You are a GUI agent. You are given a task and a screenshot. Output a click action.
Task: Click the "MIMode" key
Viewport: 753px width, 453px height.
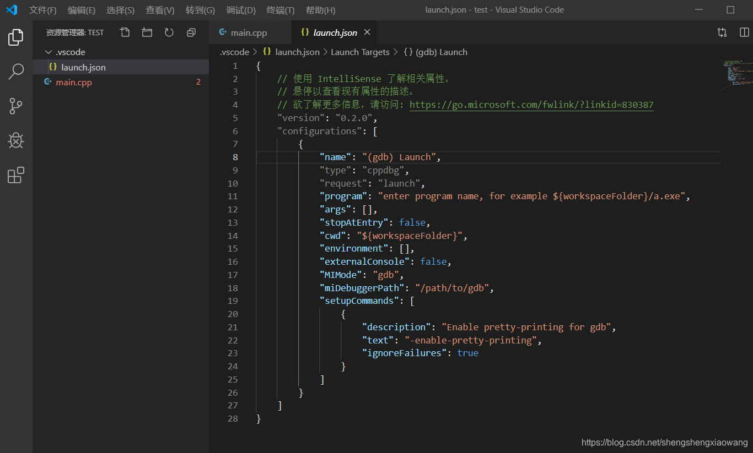coord(341,275)
